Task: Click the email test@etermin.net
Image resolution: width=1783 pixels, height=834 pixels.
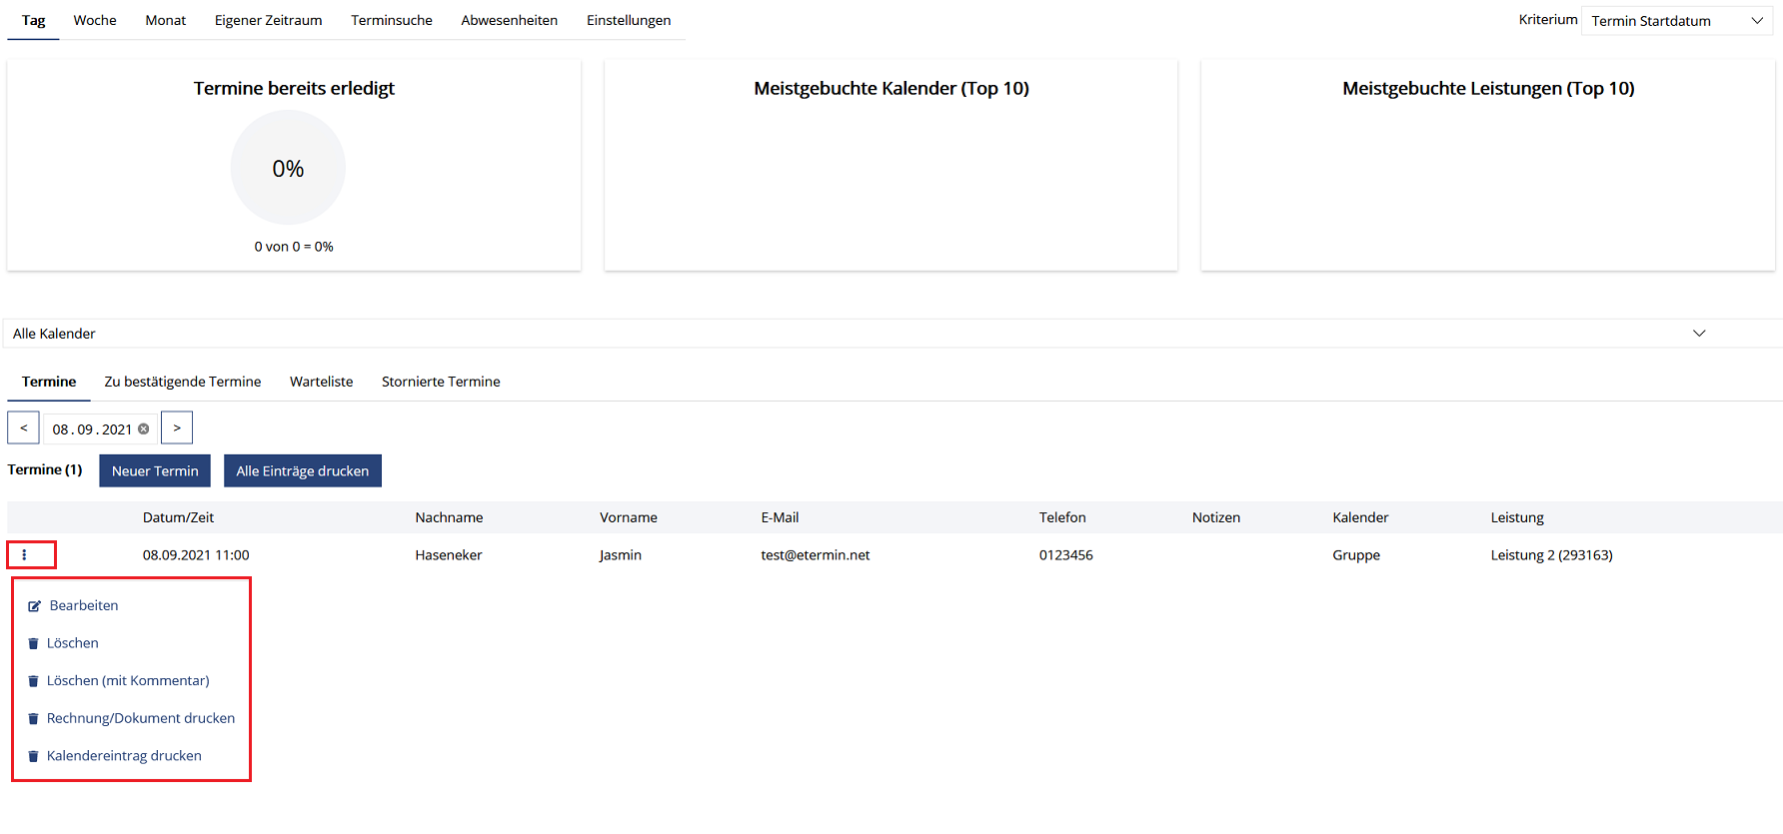Action: tap(816, 555)
